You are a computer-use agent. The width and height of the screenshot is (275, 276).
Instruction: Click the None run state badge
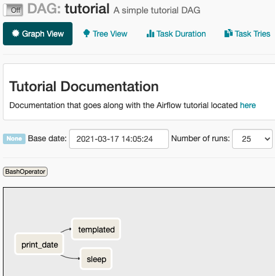point(14,139)
